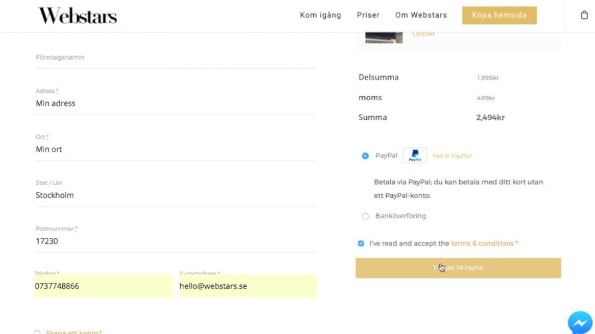The image size is (595, 334).
Task: Edit the Ort field with Min ort
Action: click(x=176, y=149)
